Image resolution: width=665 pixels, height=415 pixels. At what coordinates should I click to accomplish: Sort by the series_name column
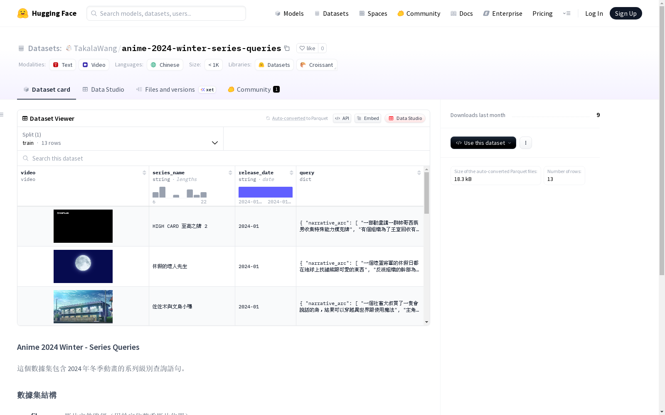(x=230, y=173)
